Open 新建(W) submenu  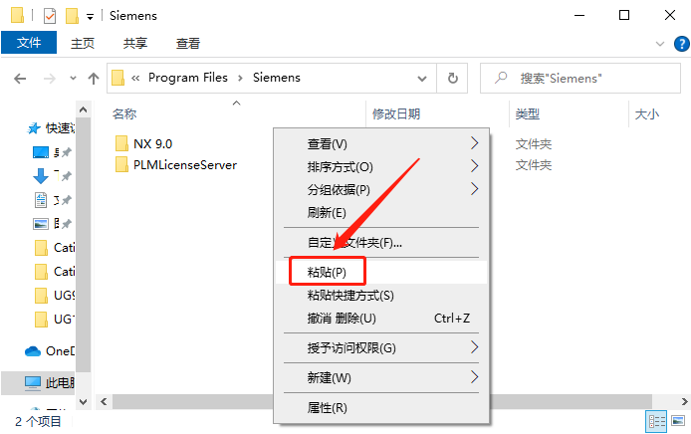pyautogui.click(x=381, y=377)
